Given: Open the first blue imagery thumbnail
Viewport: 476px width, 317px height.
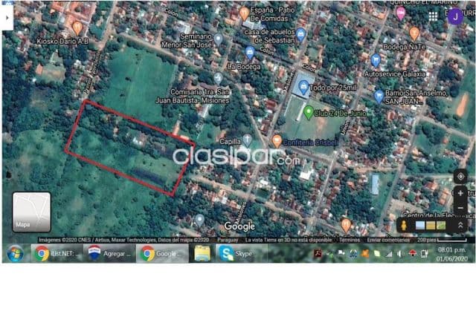Looking at the screenshot, I should pos(420,226).
